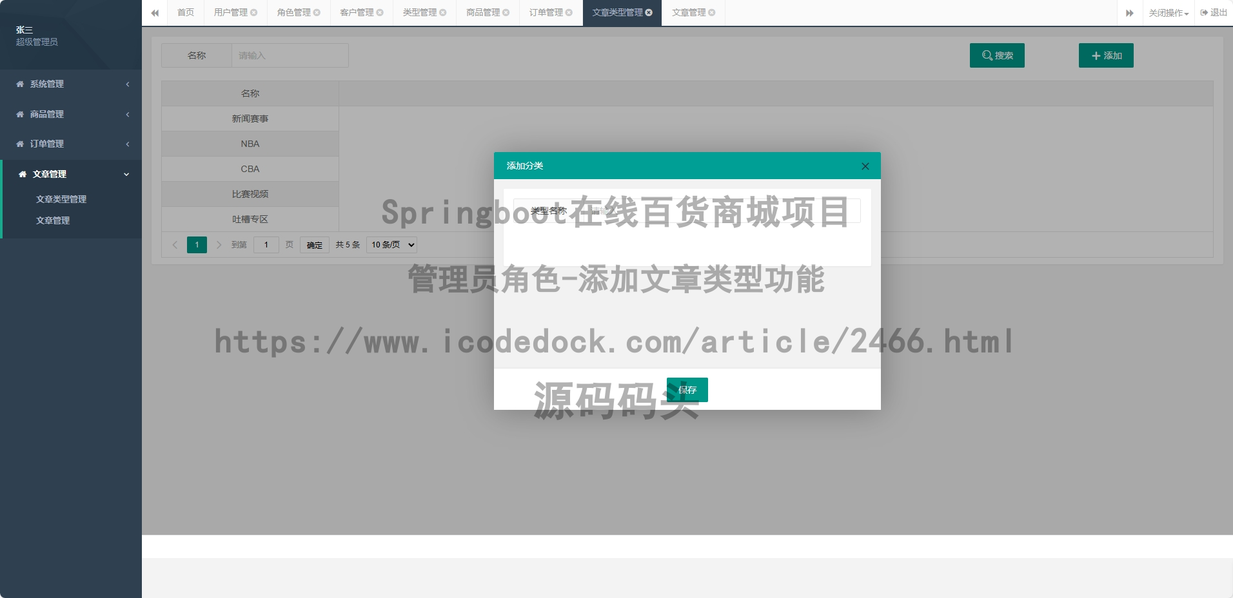Expand the 商品管理 menu chevron
Viewport: 1233px width, 598px height.
(128, 114)
